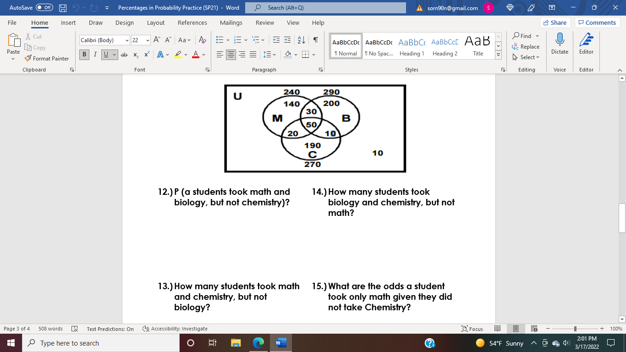Align text to the right
The height and width of the screenshot is (352, 626).
tap(242, 55)
